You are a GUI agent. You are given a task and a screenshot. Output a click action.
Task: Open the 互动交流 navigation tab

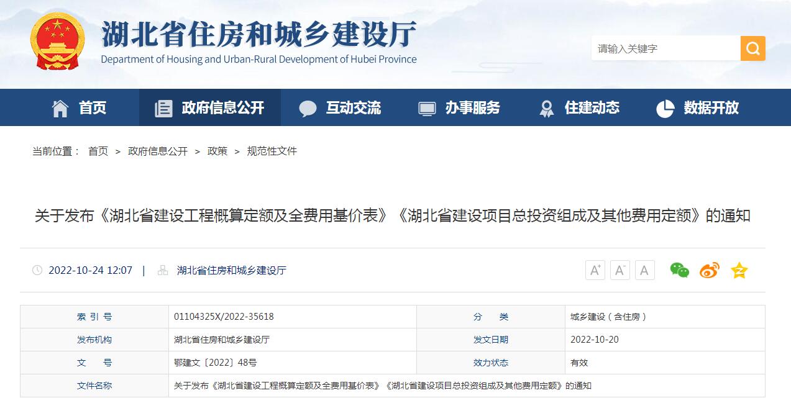(x=340, y=108)
